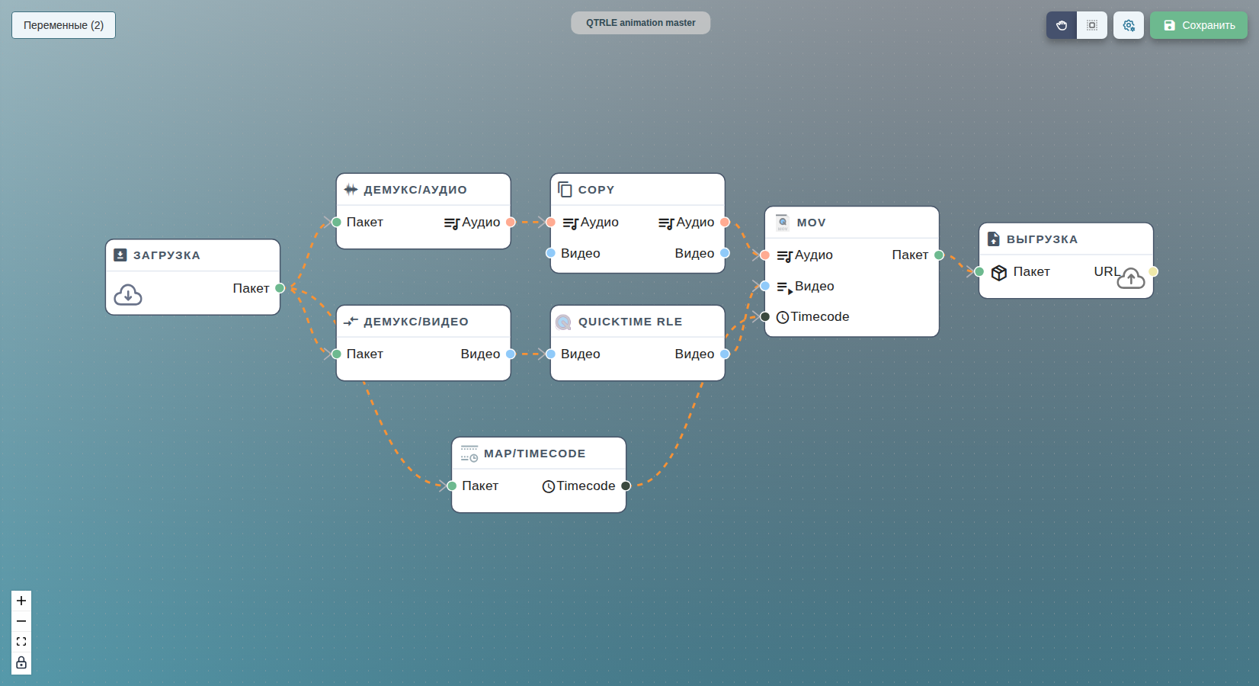
Task: Click the URL output port on Выгрузка
Action: click(x=1153, y=271)
